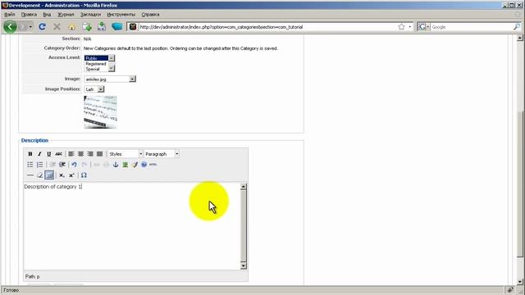Open the Инструменты menu
The image size is (525, 295).
pyautogui.click(x=121, y=15)
